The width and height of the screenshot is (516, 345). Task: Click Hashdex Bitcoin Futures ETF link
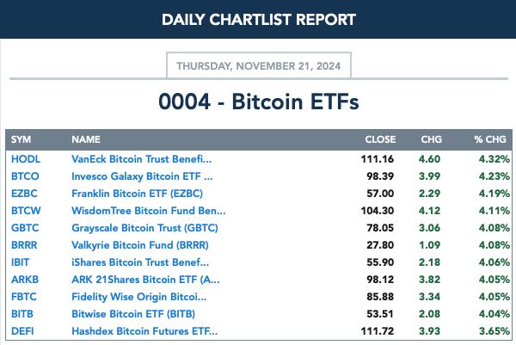click(144, 331)
